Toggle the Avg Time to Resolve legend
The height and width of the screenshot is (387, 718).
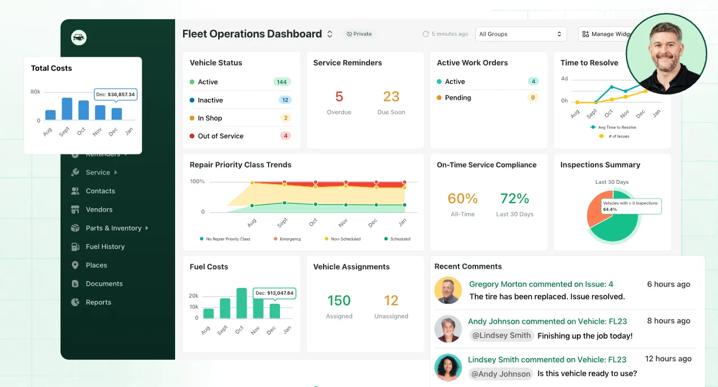tap(615, 127)
